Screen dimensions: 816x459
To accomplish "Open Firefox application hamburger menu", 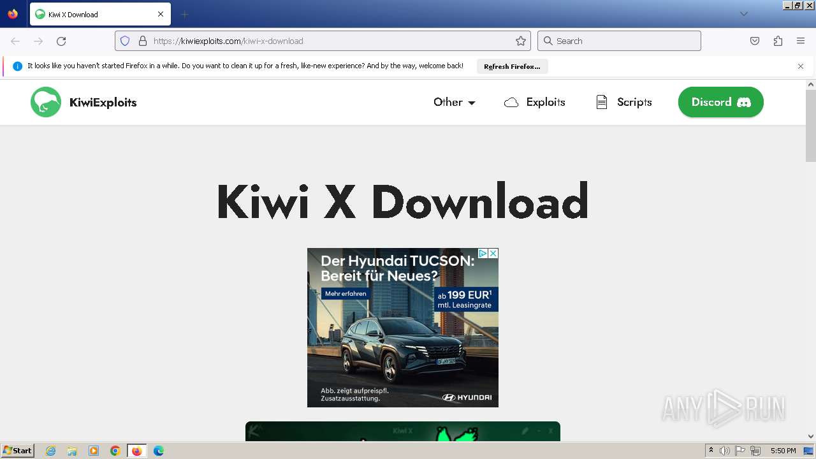I will click(x=801, y=41).
